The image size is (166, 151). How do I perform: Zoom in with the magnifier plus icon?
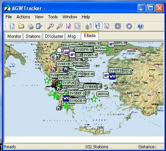[51, 26]
